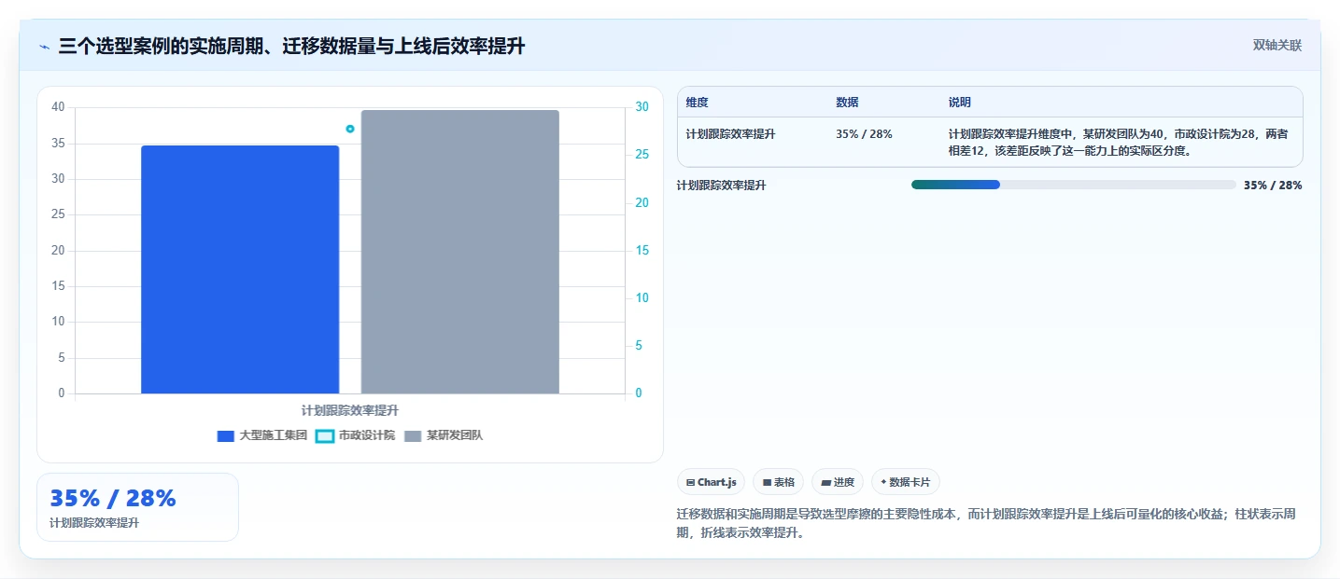Image resolution: width=1340 pixels, height=579 pixels.
Task: Click the large 35% / 28% data card value
Action: pyautogui.click(x=113, y=499)
